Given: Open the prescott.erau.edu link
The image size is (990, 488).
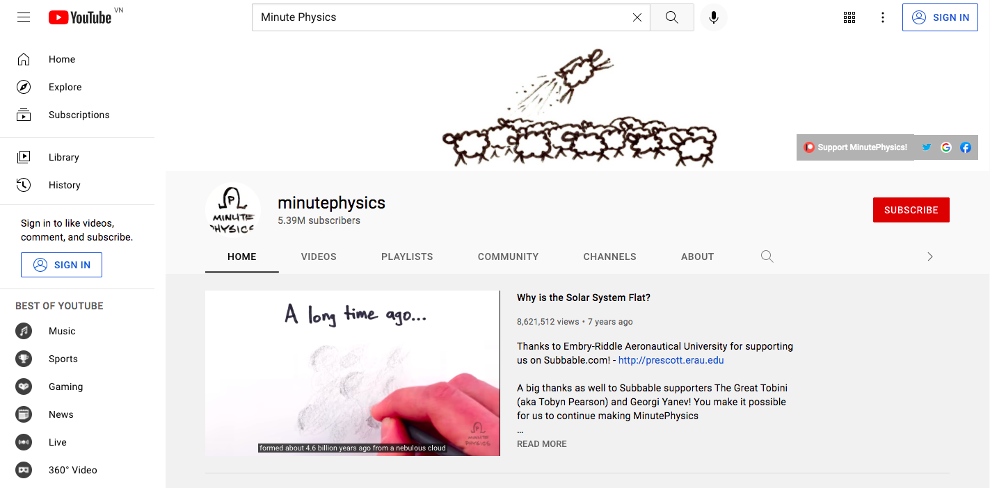Looking at the screenshot, I should pos(671,360).
